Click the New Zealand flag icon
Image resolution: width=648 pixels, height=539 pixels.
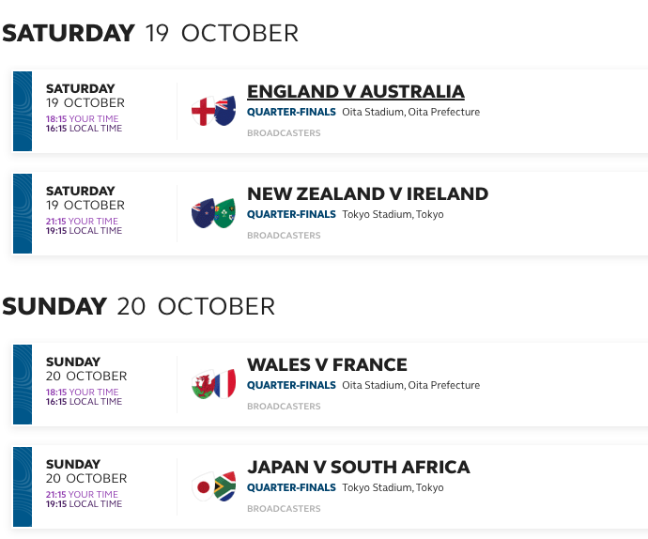click(203, 213)
